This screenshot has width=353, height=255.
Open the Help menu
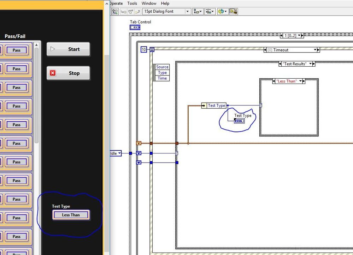(165, 4)
